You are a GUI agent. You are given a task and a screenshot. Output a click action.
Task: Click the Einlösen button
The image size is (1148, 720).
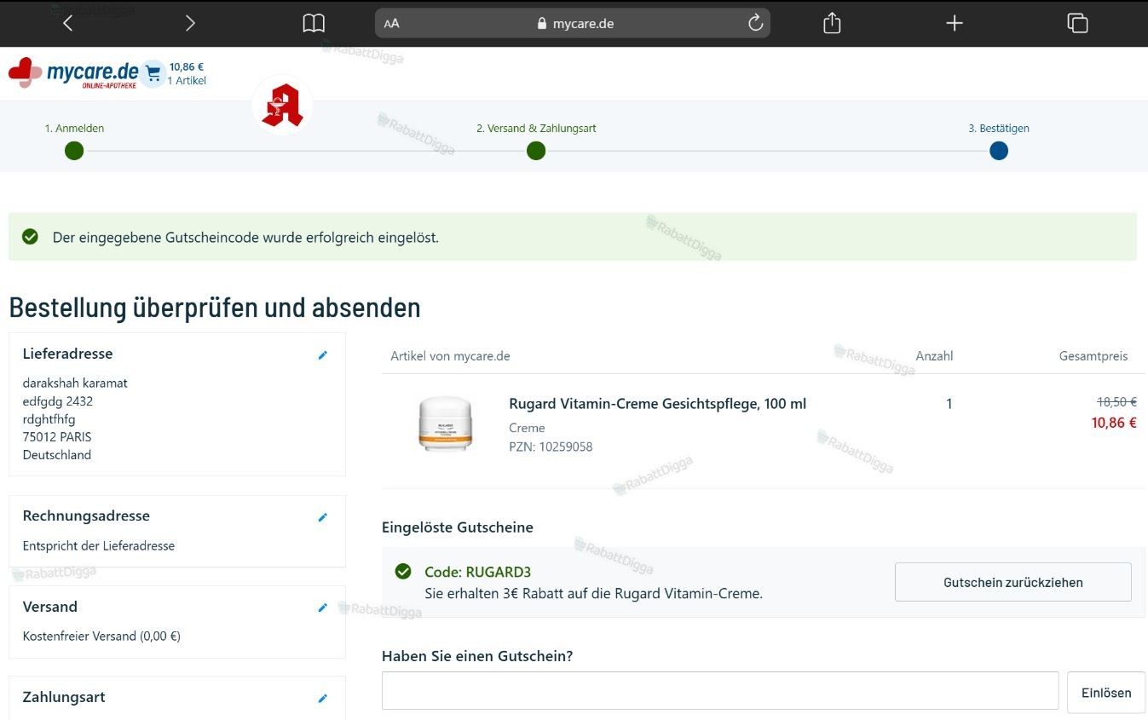pyautogui.click(x=1106, y=692)
